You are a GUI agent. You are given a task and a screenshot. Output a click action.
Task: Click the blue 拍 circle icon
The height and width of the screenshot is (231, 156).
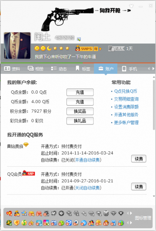[x=84, y=223]
